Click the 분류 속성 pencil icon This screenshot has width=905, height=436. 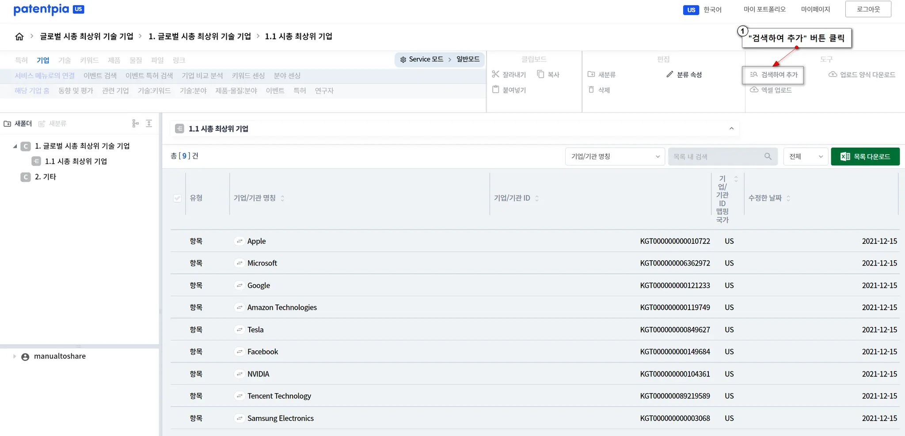(x=670, y=74)
